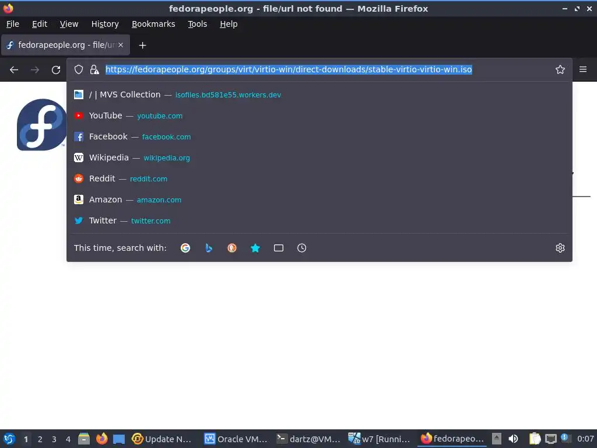Open the View menu
The width and height of the screenshot is (597, 448).
69,24
